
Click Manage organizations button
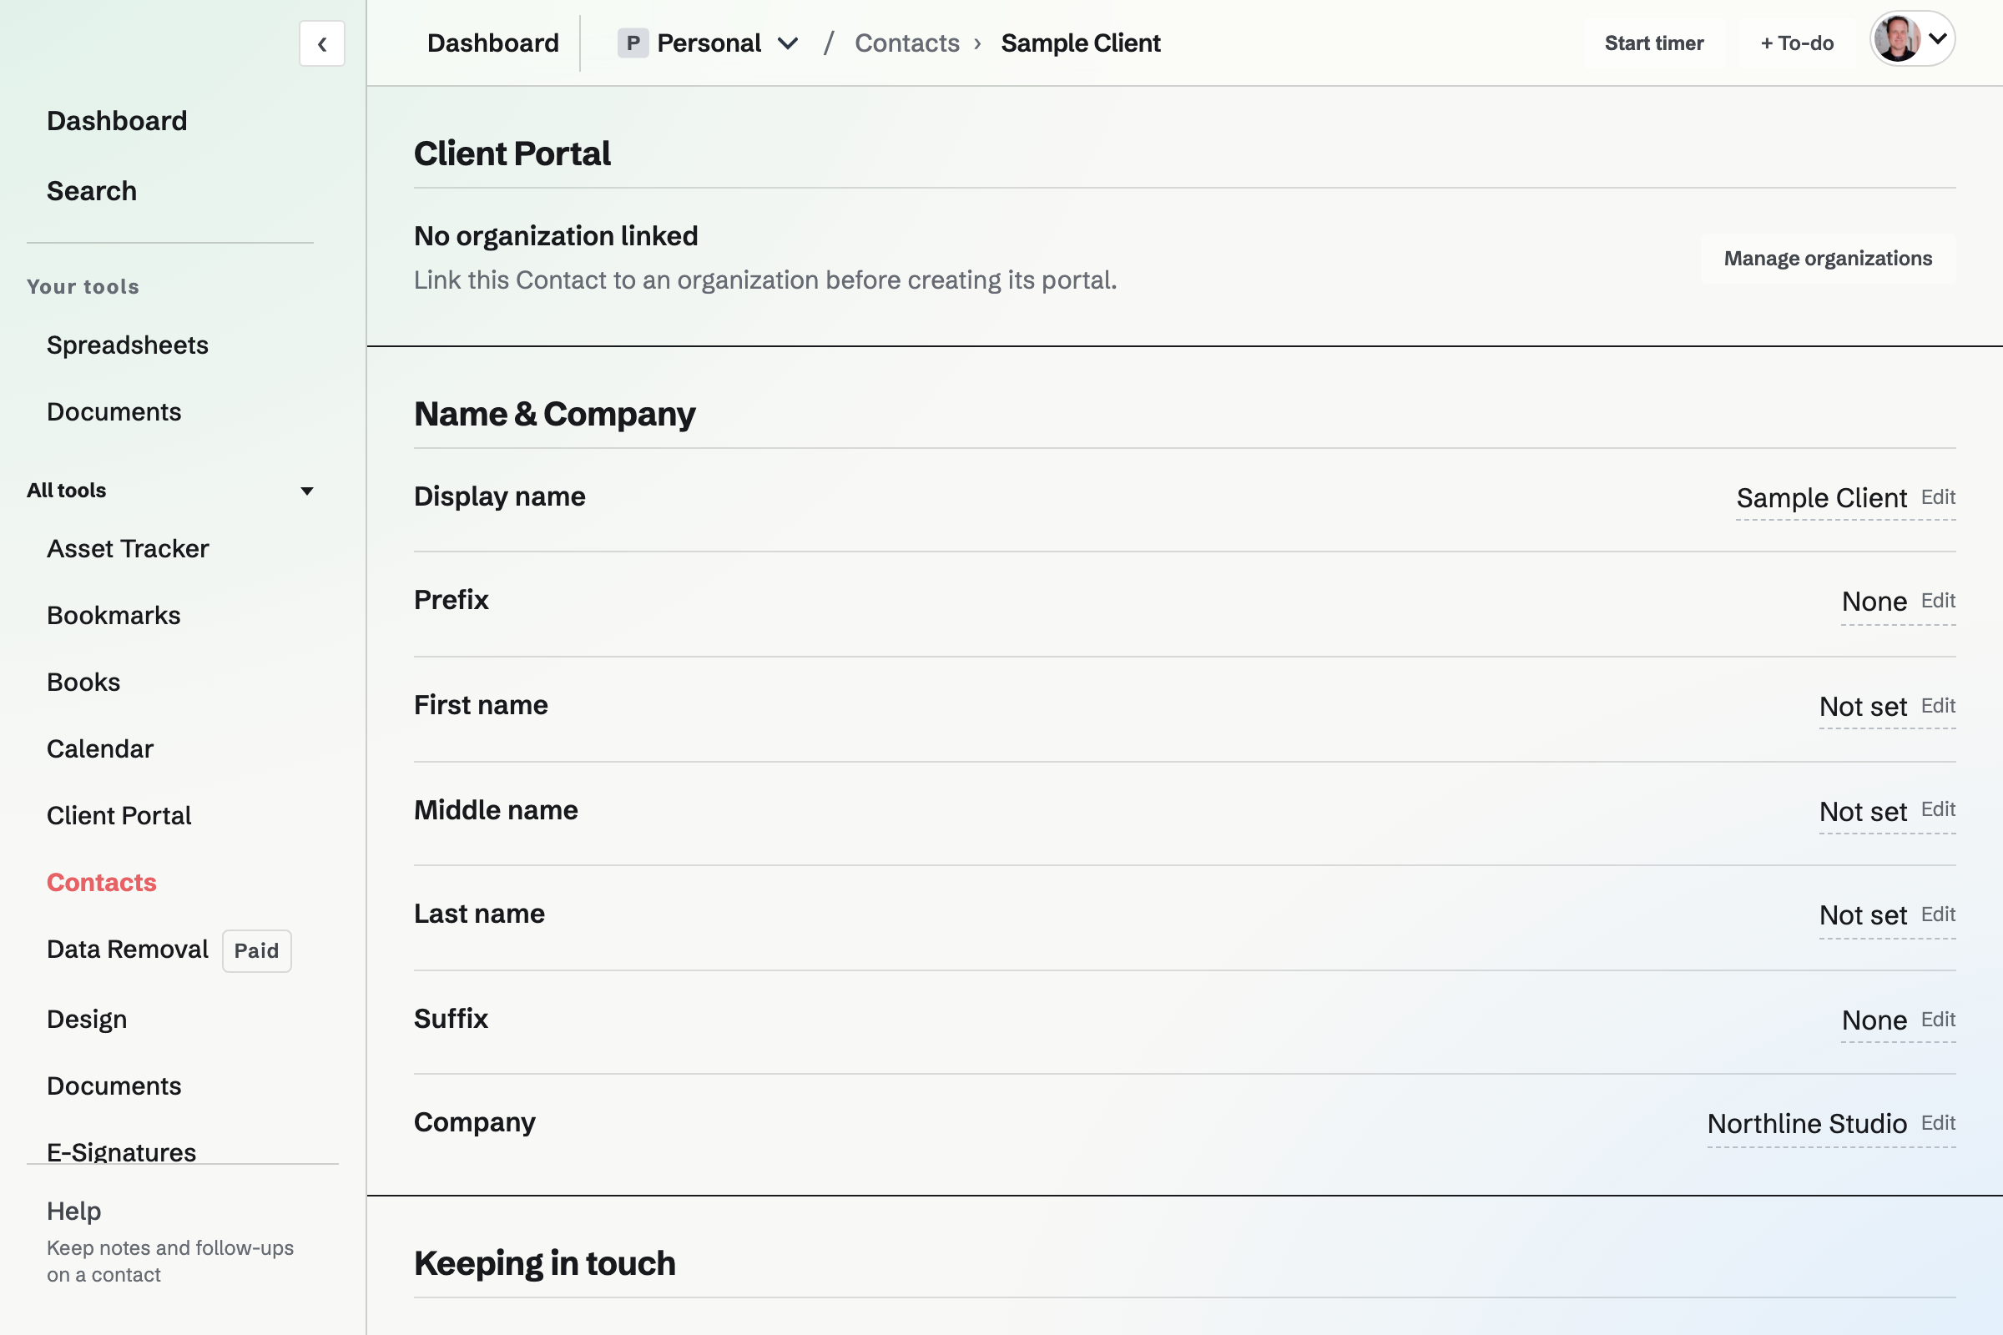coord(1828,258)
